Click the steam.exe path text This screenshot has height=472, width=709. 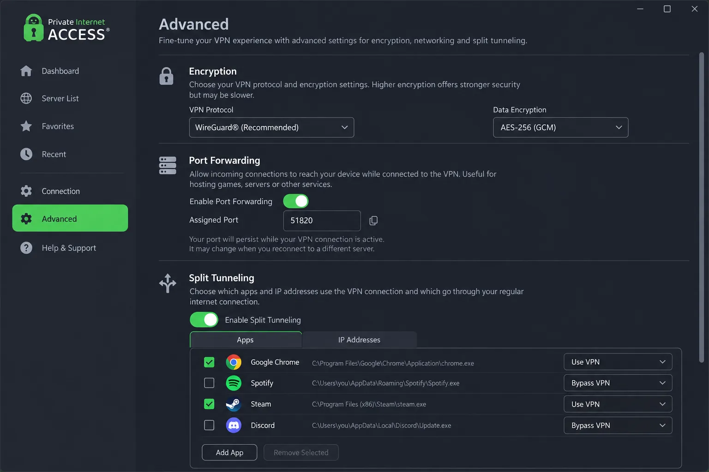pyautogui.click(x=369, y=404)
